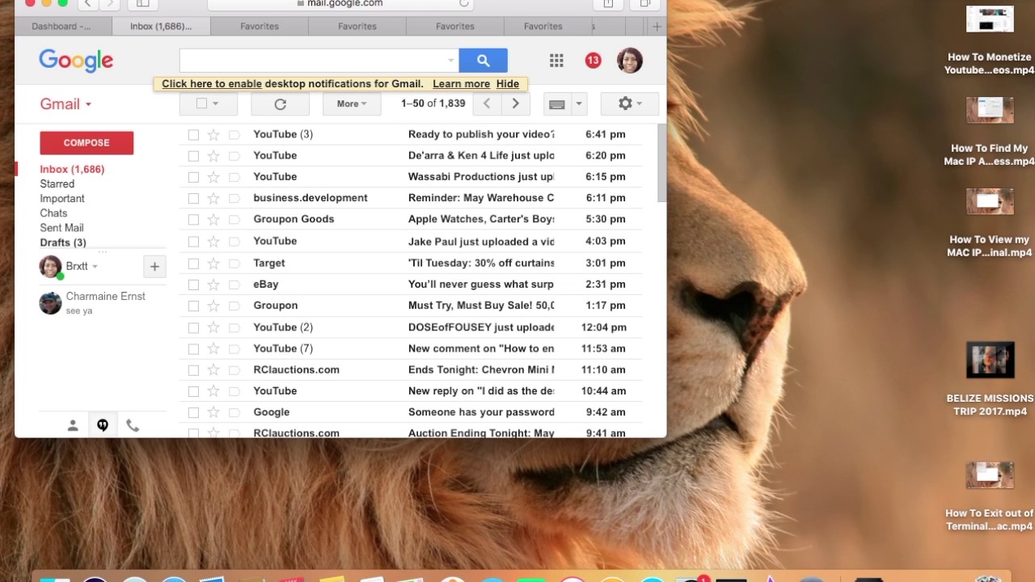
Task: Check the business.development email checkbox
Action: [193, 198]
